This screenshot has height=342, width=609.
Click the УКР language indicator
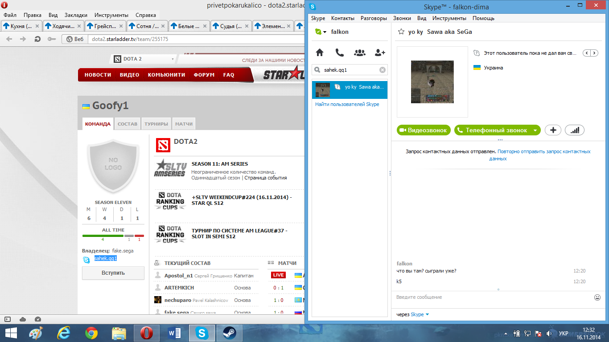point(564,333)
